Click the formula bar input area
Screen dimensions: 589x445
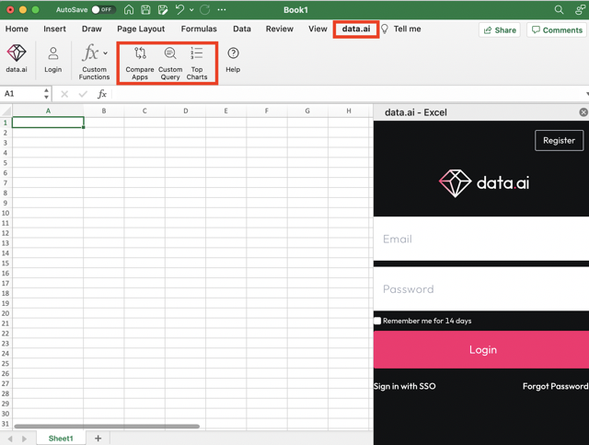[x=348, y=94]
